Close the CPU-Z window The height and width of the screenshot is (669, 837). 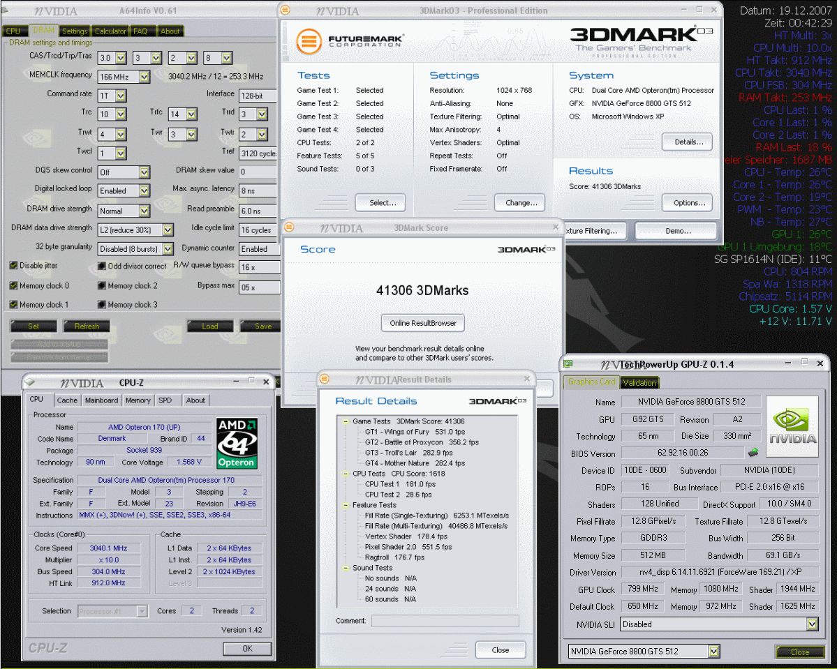266,382
